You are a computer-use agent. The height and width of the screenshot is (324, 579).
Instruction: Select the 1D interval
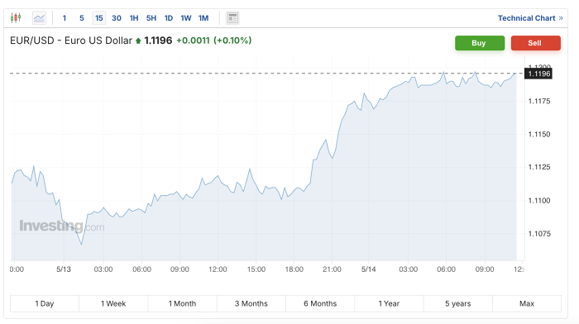169,18
